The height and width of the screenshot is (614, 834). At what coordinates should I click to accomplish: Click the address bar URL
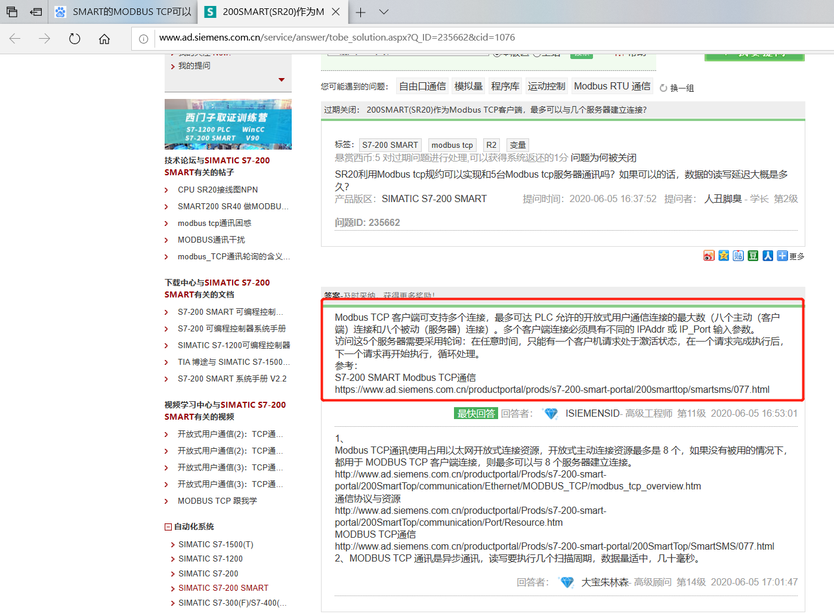coord(337,38)
